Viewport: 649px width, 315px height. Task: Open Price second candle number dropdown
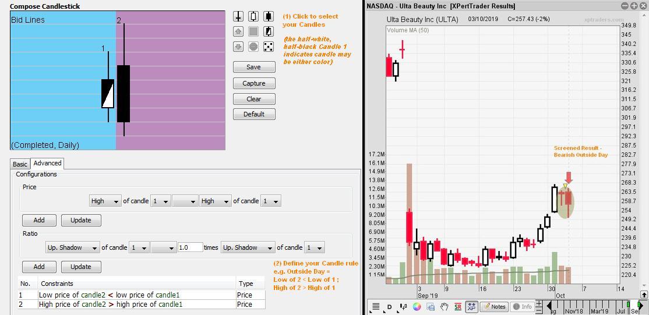point(271,201)
